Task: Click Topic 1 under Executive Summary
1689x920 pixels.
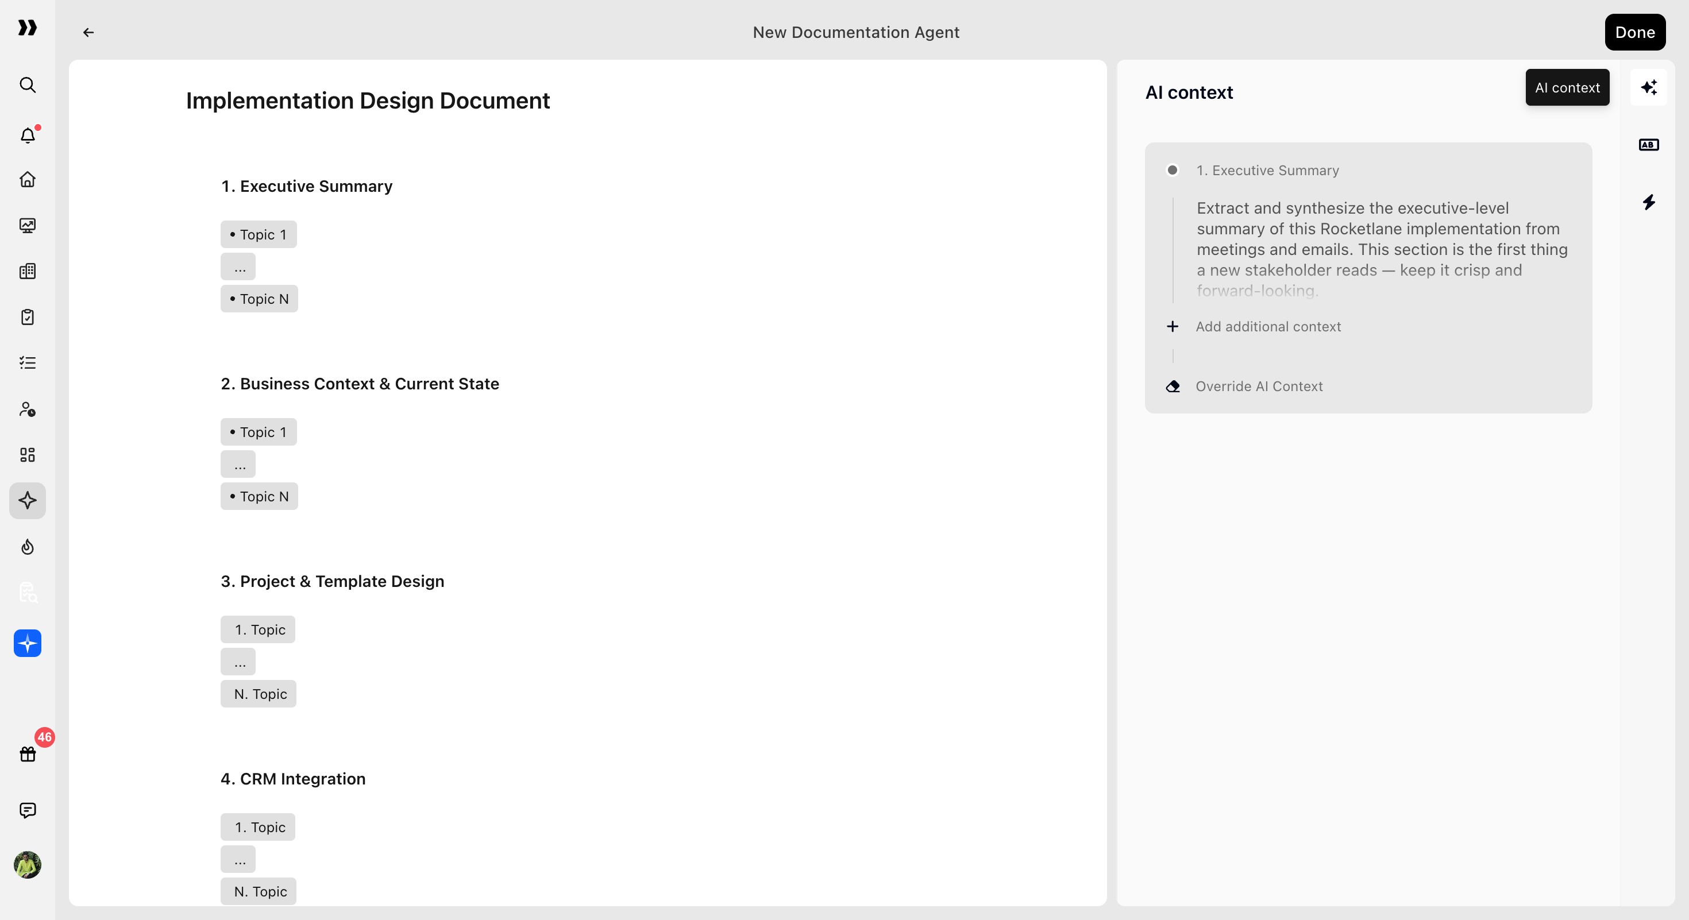Action: 259,234
